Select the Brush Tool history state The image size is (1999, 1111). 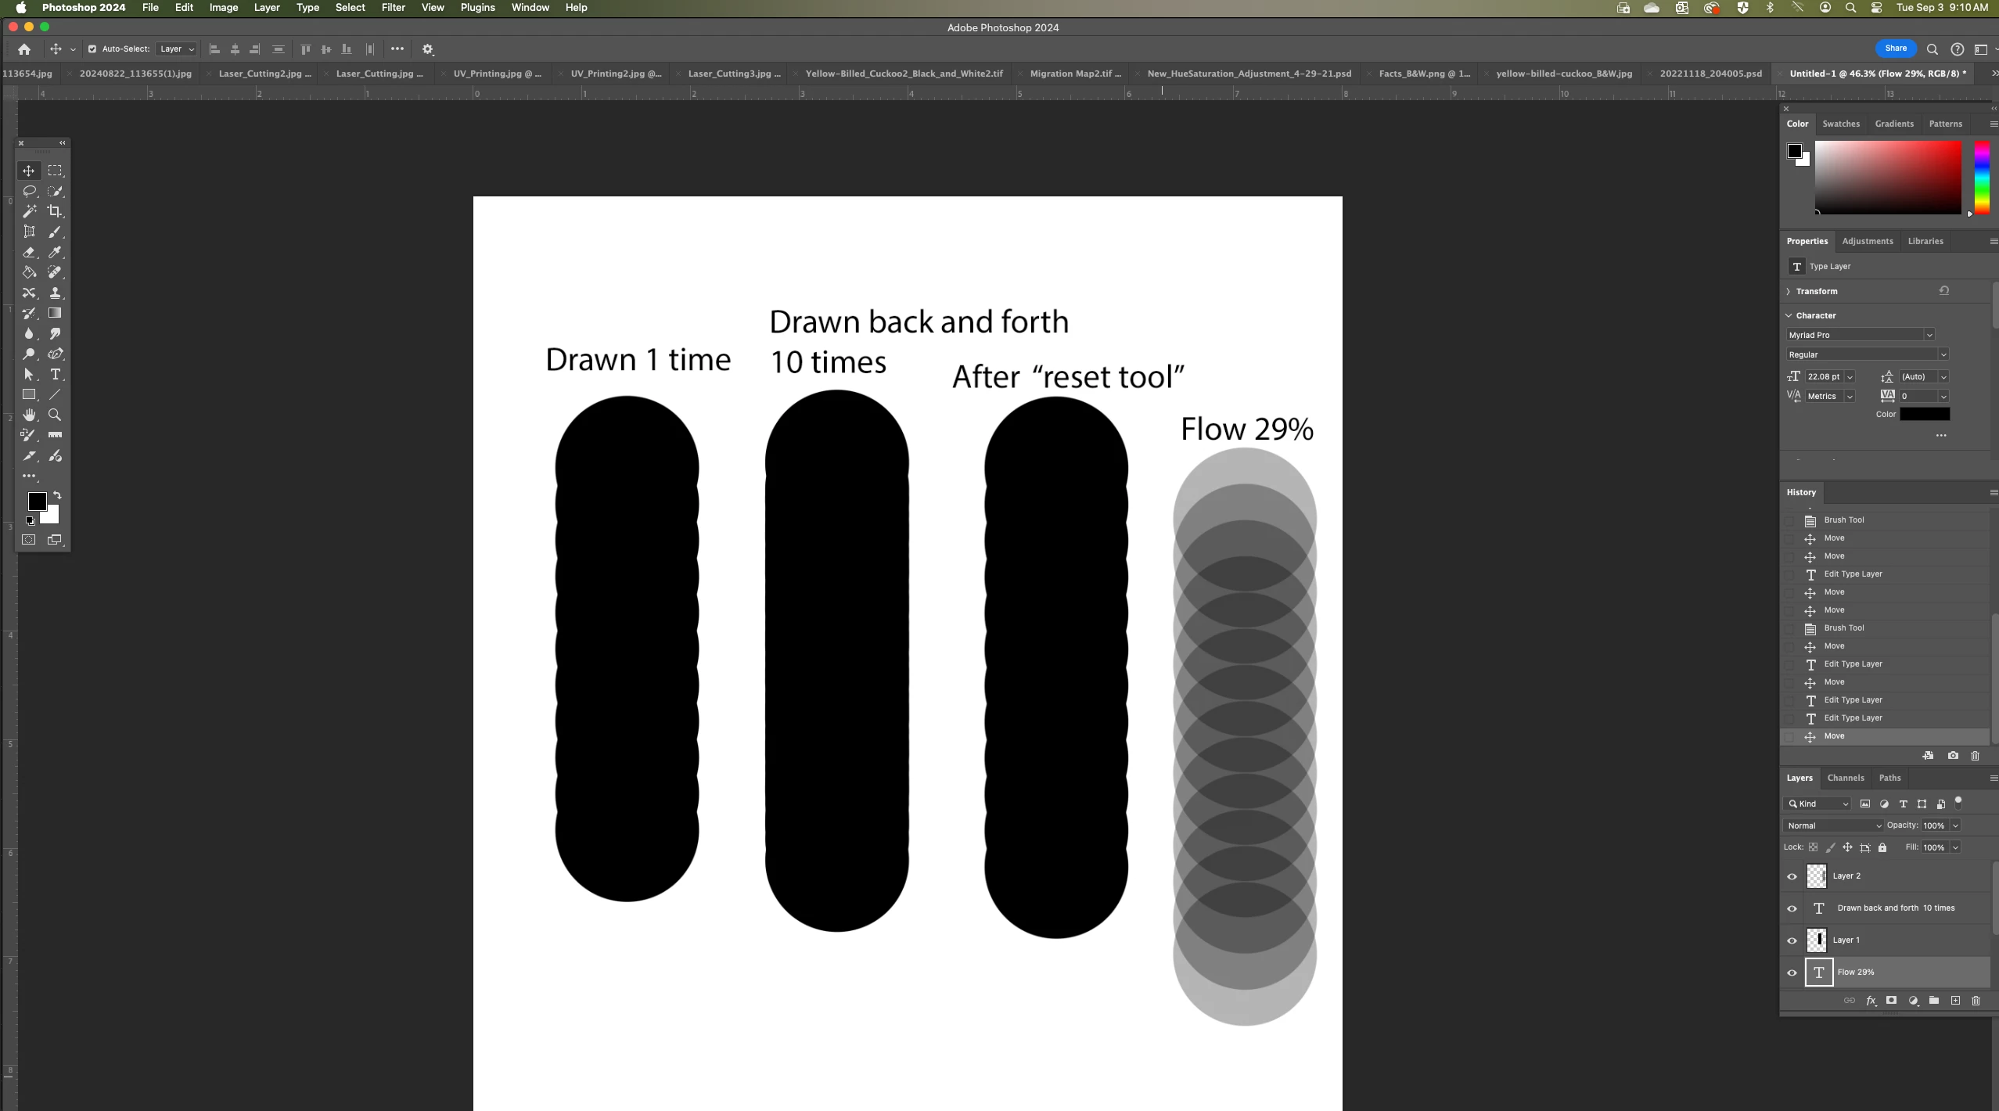tap(1843, 628)
